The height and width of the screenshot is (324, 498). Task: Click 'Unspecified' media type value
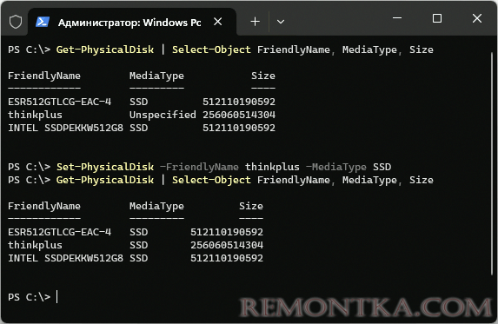pos(163,115)
